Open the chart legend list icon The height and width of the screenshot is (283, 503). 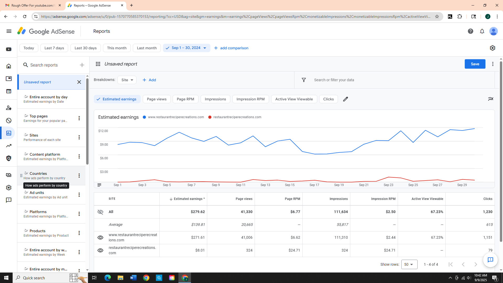coord(99,185)
